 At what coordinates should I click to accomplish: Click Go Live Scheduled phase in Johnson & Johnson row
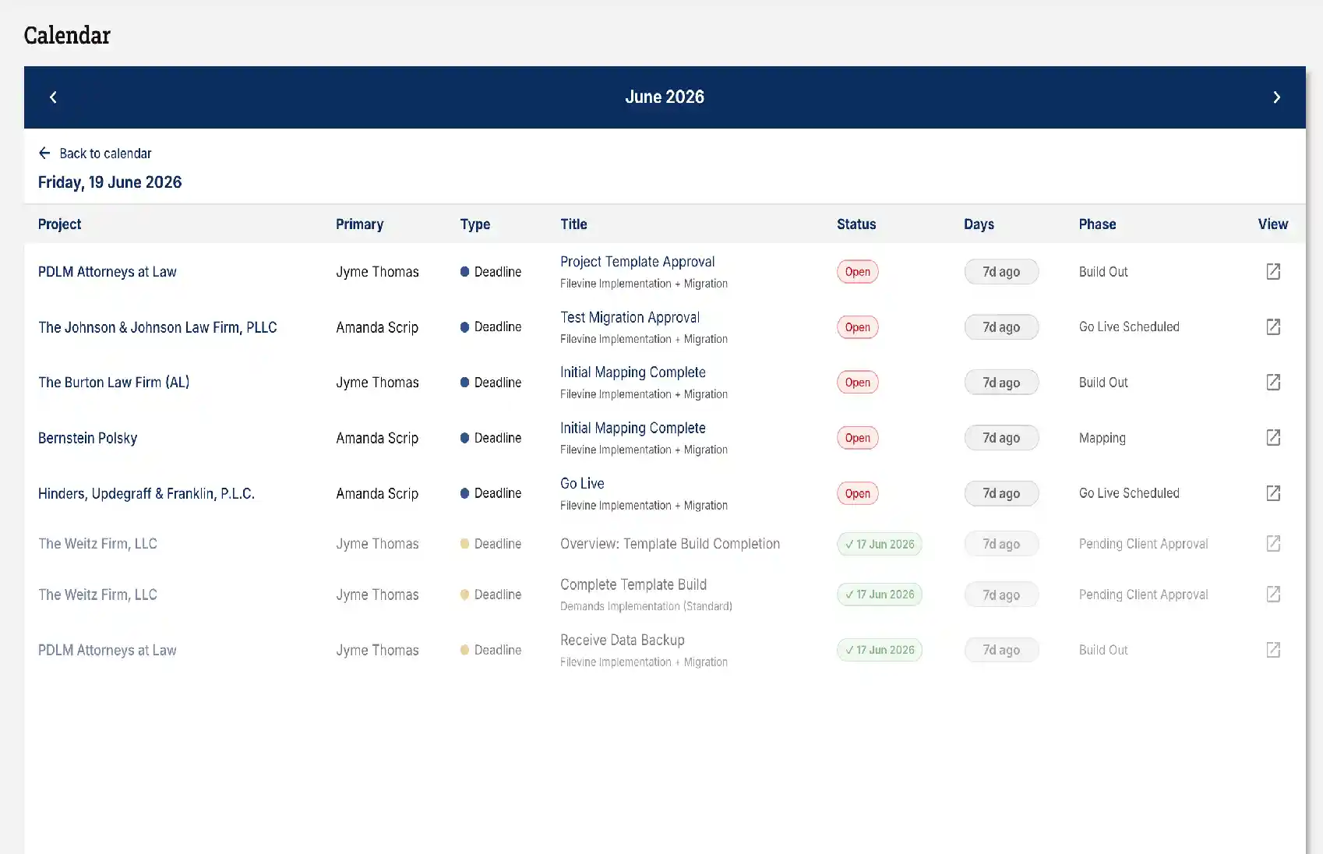(x=1129, y=327)
